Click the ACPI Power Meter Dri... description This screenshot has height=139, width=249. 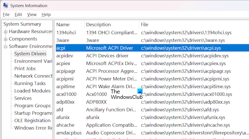pyautogui.click(x=111, y=79)
